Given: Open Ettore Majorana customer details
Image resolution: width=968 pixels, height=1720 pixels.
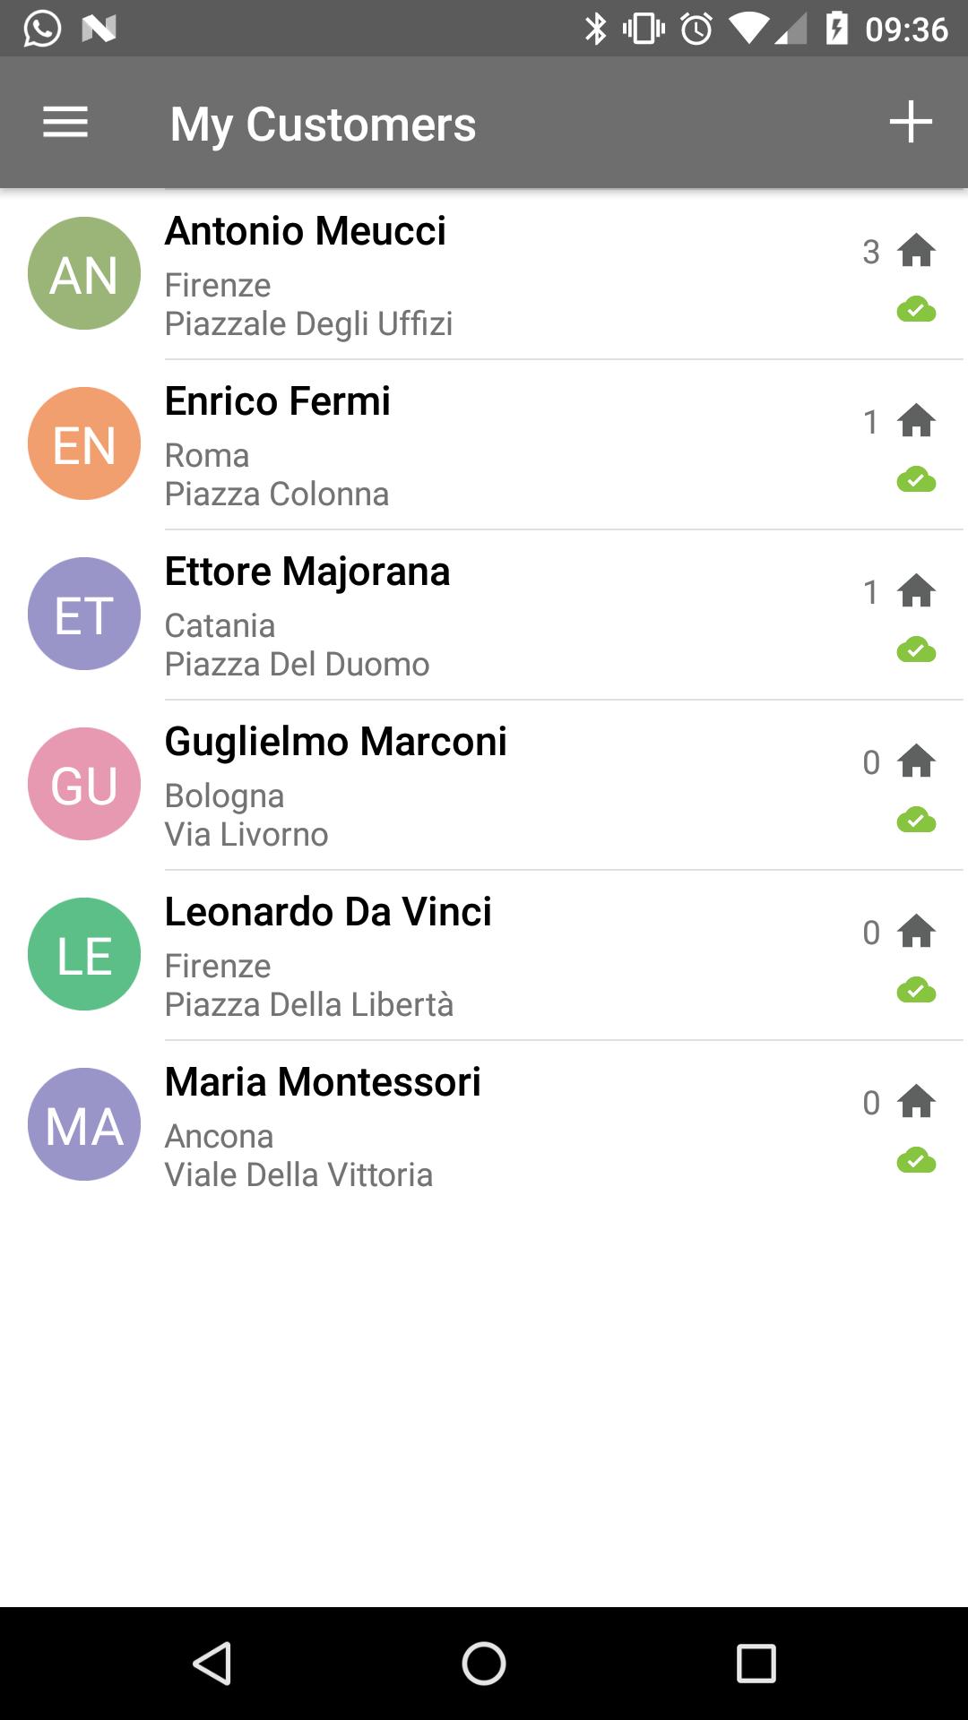Looking at the screenshot, I should [484, 615].
